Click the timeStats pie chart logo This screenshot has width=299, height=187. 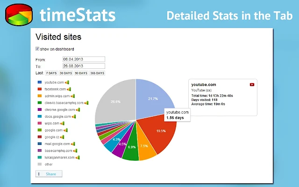point(19,15)
